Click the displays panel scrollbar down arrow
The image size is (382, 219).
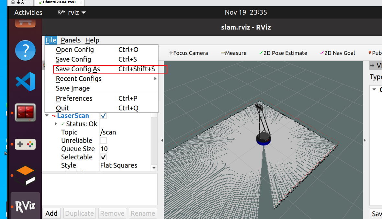coord(154,168)
